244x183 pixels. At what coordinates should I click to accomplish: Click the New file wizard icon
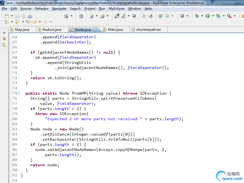pos(7,16)
